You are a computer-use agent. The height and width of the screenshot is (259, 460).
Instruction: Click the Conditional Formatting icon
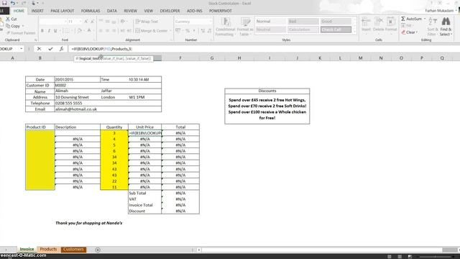226,22
